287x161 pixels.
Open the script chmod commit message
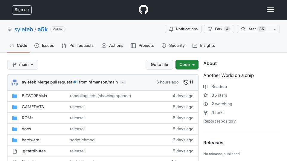point(82,140)
